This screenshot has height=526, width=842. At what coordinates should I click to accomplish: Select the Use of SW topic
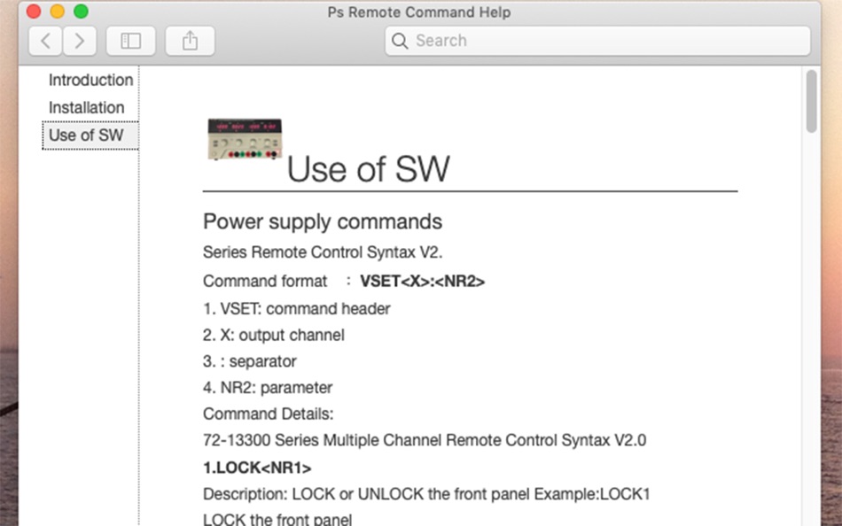[x=86, y=135]
